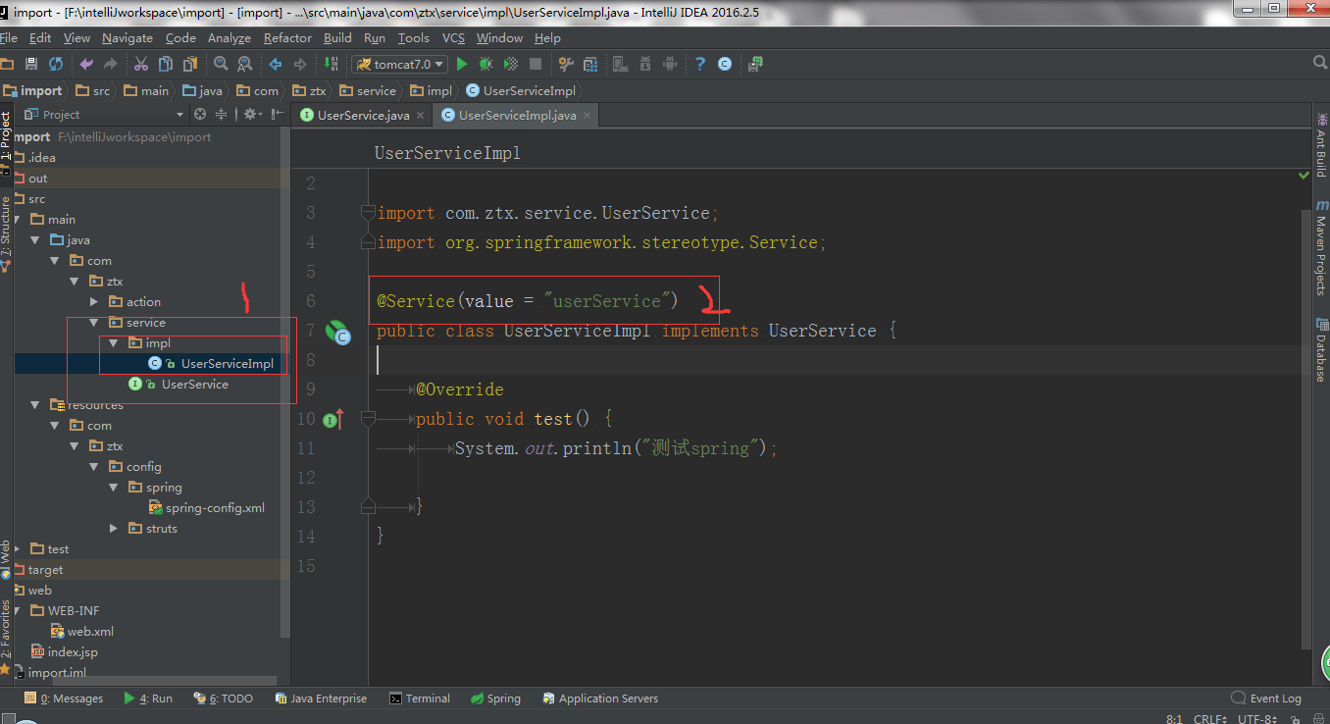
Task: Switch to the UserService.java tab
Action: 363,115
